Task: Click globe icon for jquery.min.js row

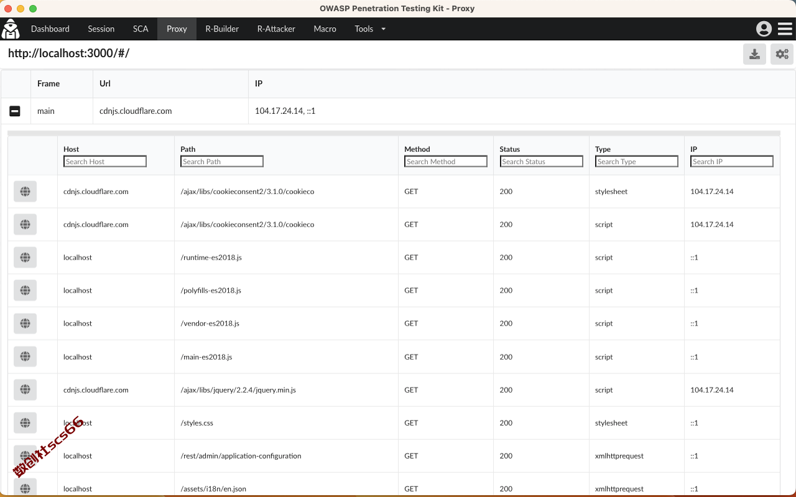Action: 25,390
